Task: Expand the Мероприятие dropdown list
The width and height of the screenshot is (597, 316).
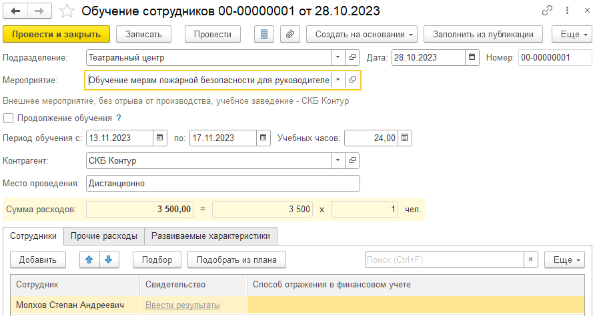Action: pyautogui.click(x=338, y=80)
